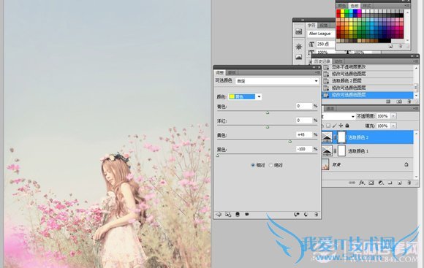Reset adjustment to defaults icon
This screenshot has height=268, width=424.
tap(306, 215)
